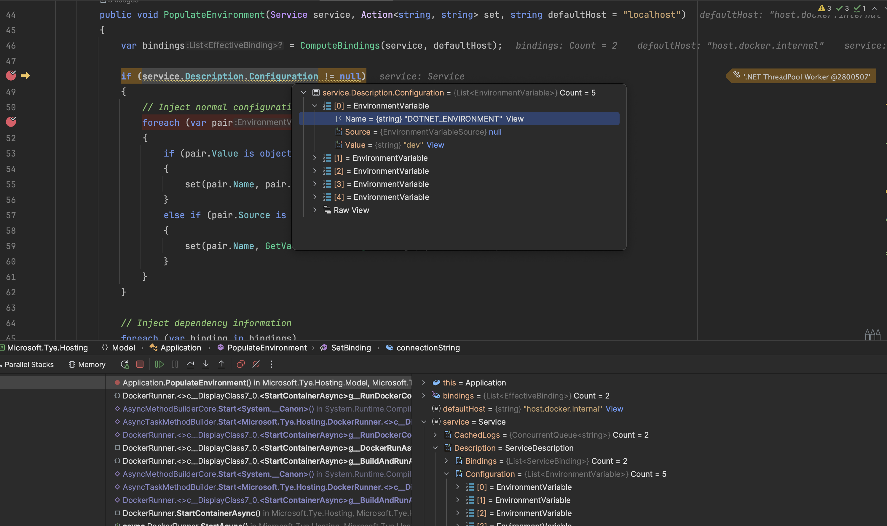Open the debugger options three-dot menu
The height and width of the screenshot is (526, 887).
coord(271,364)
